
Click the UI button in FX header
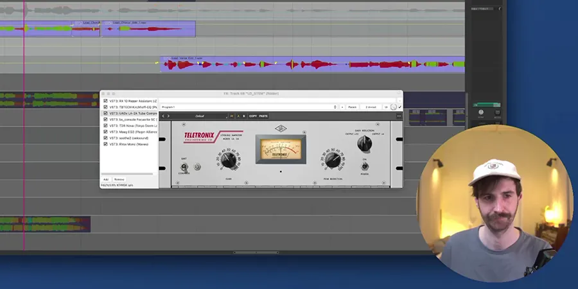coord(386,107)
